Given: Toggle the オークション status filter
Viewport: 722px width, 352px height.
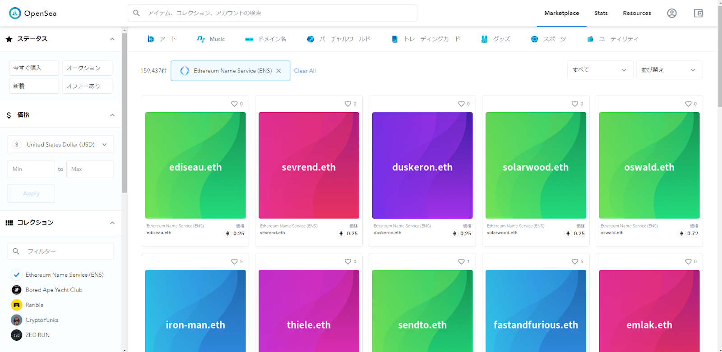Looking at the screenshot, I should point(87,68).
